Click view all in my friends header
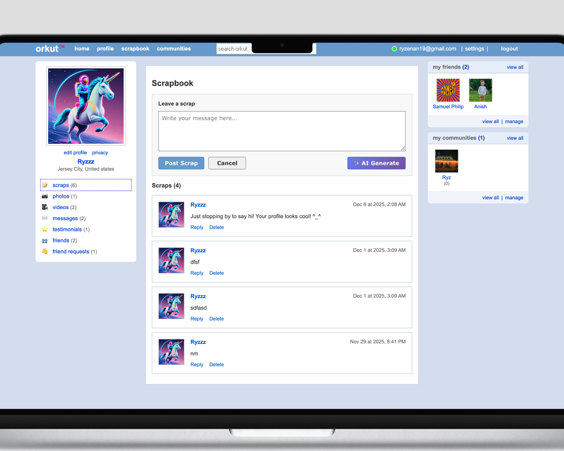The width and height of the screenshot is (564, 451). click(x=515, y=67)
